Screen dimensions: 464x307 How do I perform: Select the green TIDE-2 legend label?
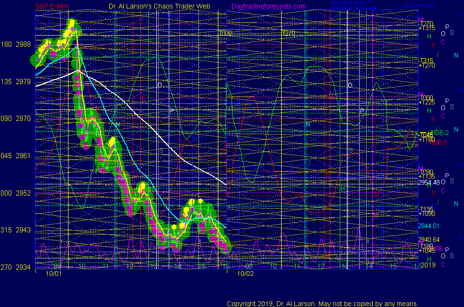[439, 133]
